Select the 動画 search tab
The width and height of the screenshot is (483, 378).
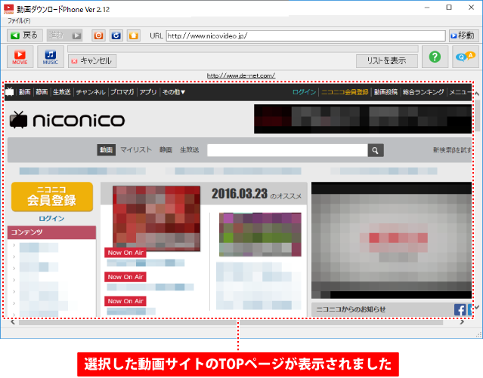click(x=107, y=150)
